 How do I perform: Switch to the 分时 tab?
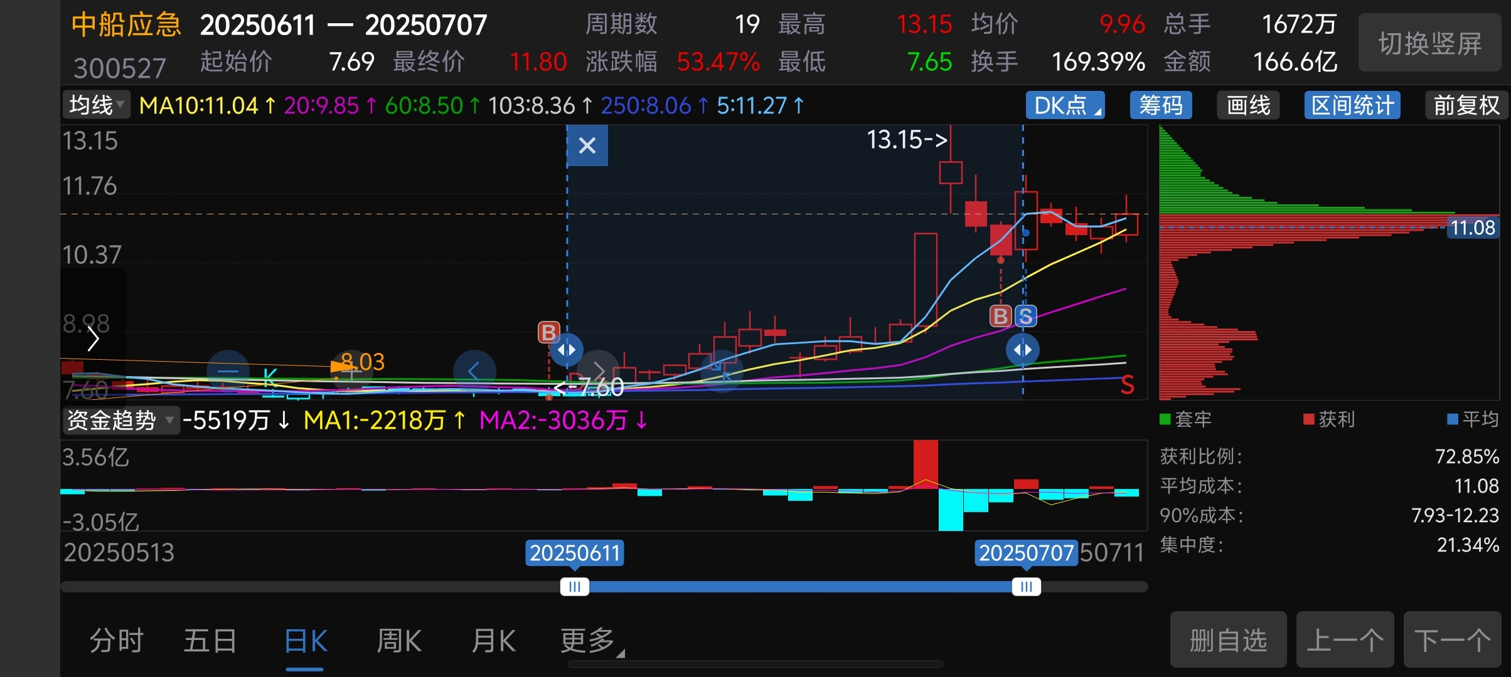117,641
